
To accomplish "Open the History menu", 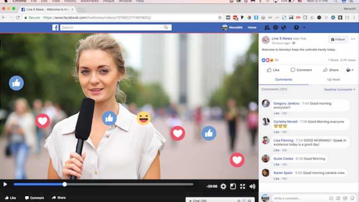I will pyautogui.click(x=70, y=1).
